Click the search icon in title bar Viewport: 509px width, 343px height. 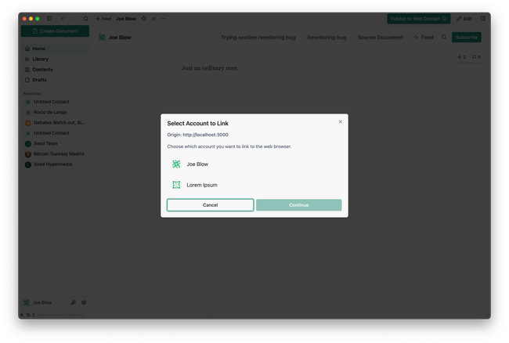[86, 18]
